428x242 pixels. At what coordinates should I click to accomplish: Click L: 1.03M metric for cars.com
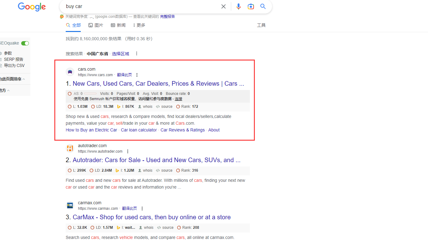coord(78,107)
